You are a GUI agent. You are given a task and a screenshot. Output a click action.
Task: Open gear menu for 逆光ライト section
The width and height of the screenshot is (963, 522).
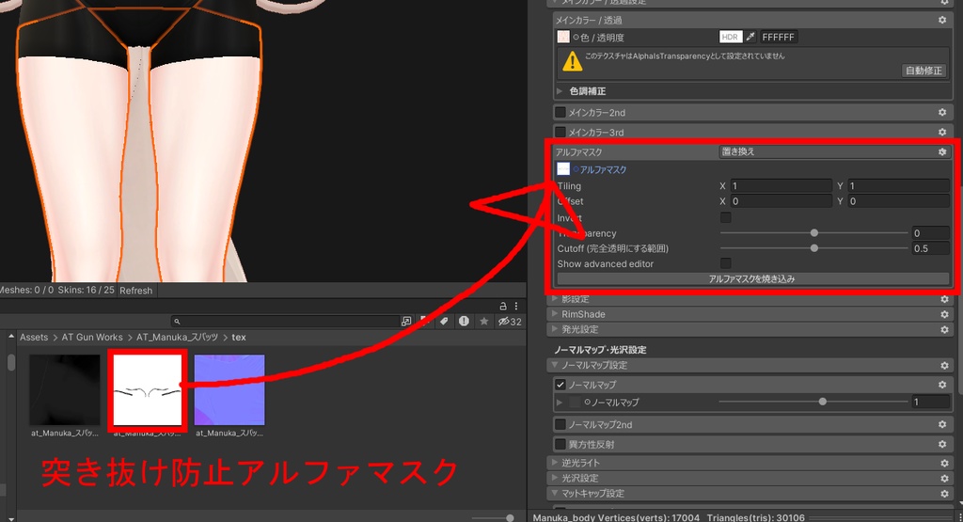click(x=944, y=463)
